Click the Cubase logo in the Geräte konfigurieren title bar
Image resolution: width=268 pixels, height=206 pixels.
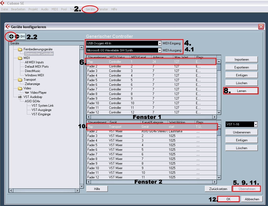8,27
